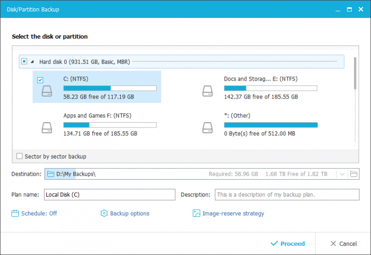Screen dimensions: 371x255
Task: Enable Sector by sector backup checkbox
Action: pyautogui.click(x=20, y=156)
